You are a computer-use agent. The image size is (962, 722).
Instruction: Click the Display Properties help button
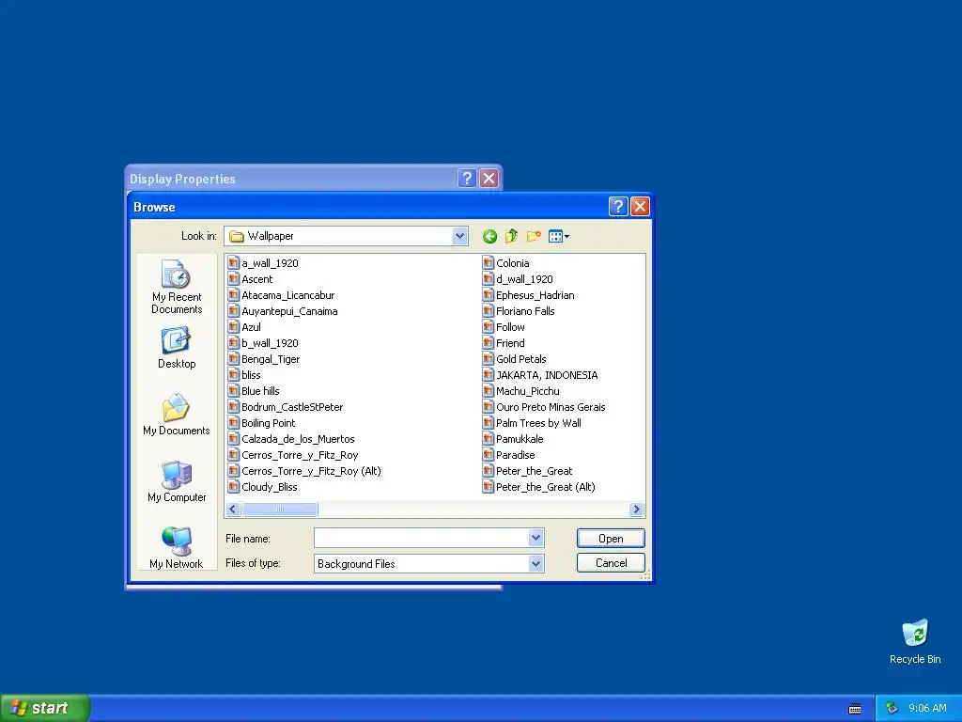pos(467,179)
